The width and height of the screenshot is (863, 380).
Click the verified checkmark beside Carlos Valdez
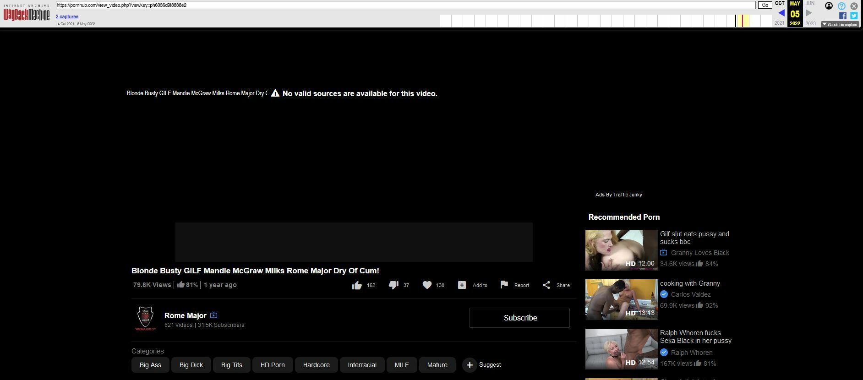tap(664, 294)
